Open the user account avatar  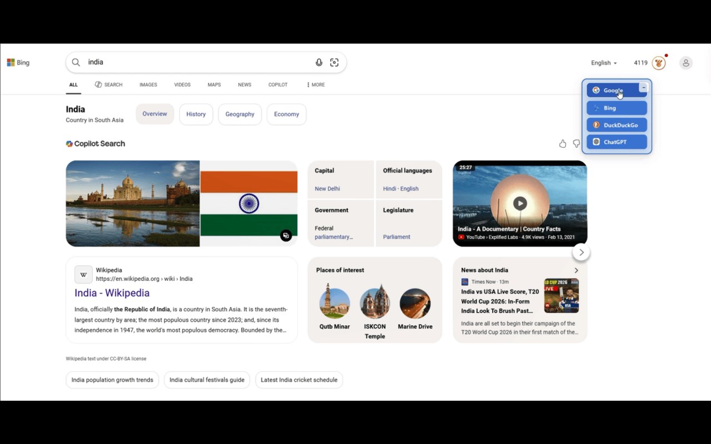(686, 63)
